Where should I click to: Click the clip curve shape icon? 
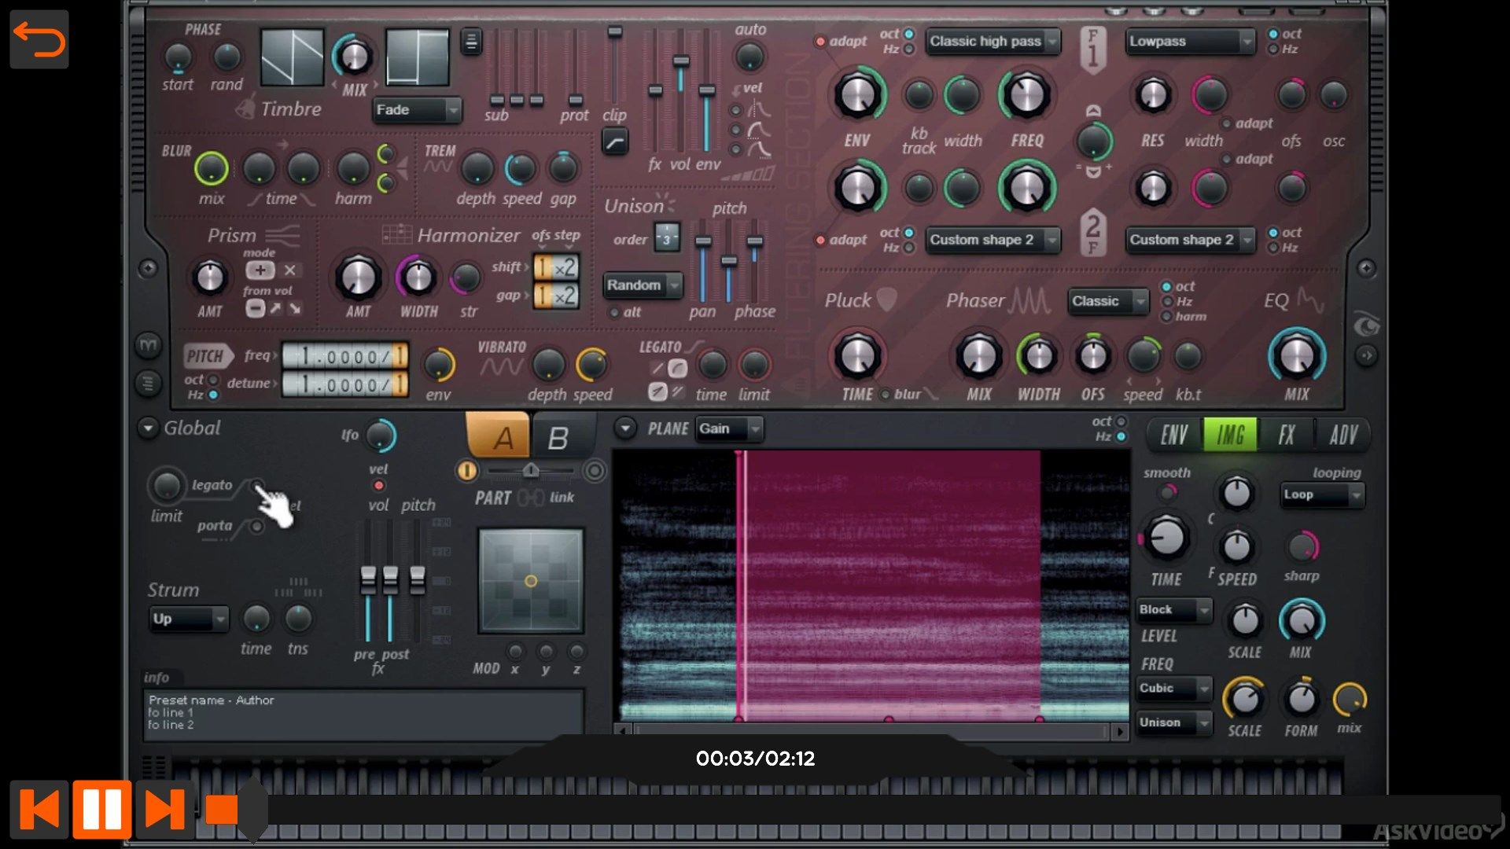click(x=614, y=141)
